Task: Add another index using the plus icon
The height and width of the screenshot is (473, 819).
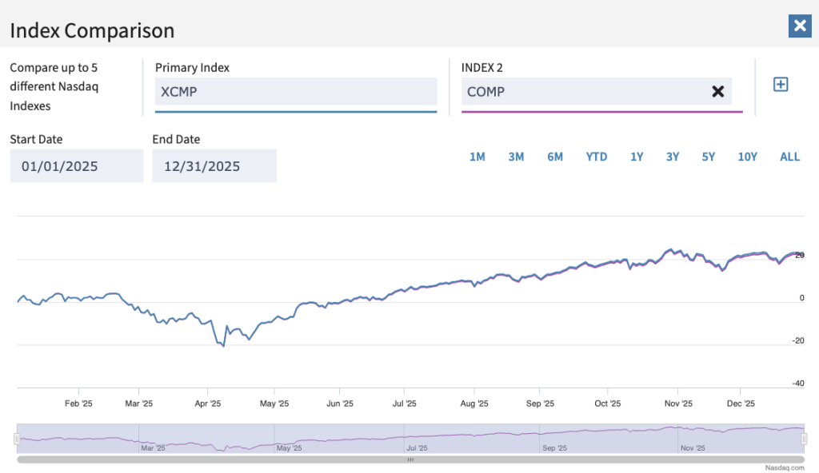Action: coord(781,83)
